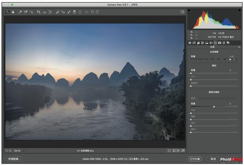Open the Snapshots panel tab

pos(228,43)
